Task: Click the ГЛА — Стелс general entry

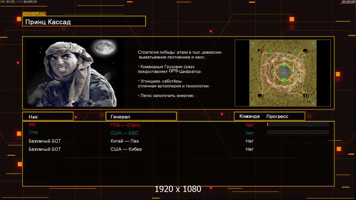Action: pyautogui.click(x=125, y=125)
